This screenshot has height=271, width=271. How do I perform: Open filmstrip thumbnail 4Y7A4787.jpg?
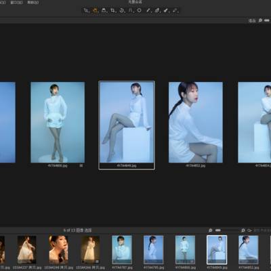pyautogui.click(x=122, y=250)
